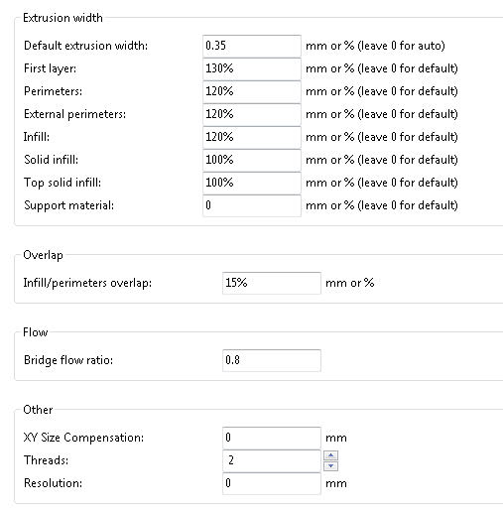
Task: Click the Bridge flow ratio label
Action: click(68, 360)
